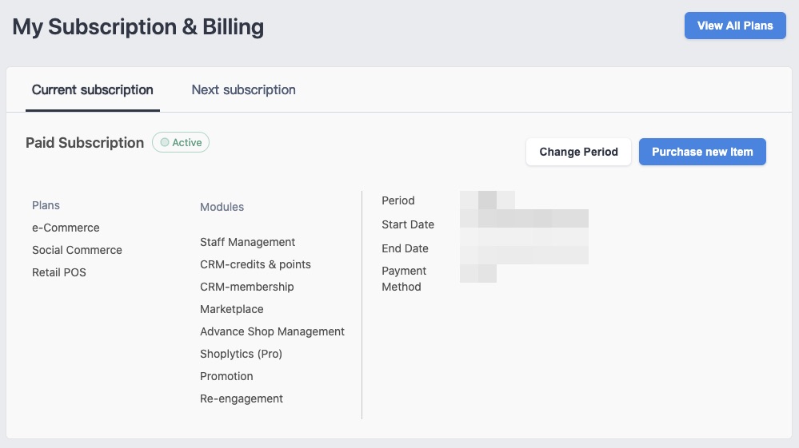Click the Payment Method label
This screenshot has width=799, height=448.
(404, 279)
